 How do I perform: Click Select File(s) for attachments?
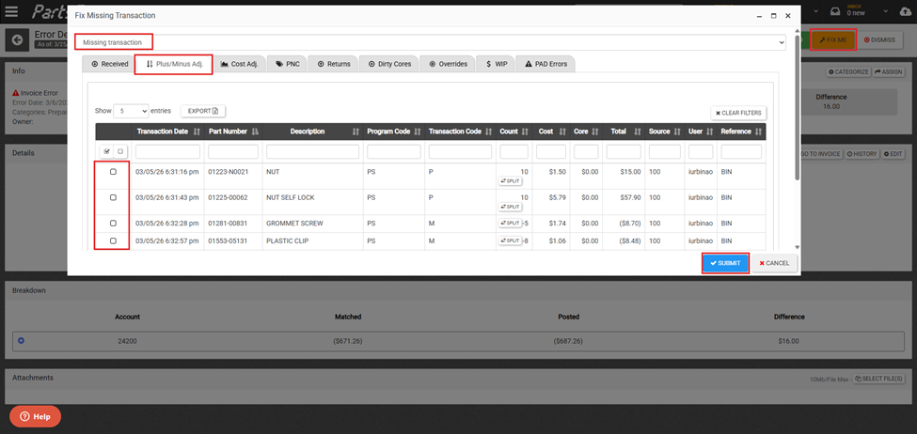(879, 380)
